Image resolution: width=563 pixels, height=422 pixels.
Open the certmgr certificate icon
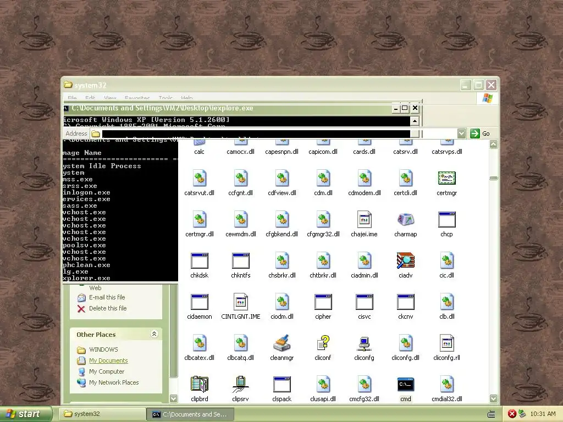click(x=446, y=179)
